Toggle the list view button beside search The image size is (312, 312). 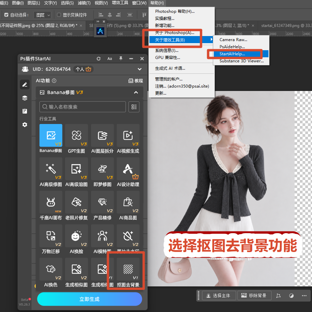click(134, 107)
